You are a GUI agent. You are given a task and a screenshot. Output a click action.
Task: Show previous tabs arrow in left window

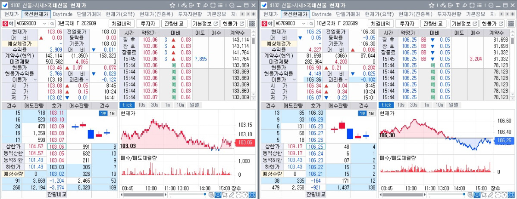(242, 14)
